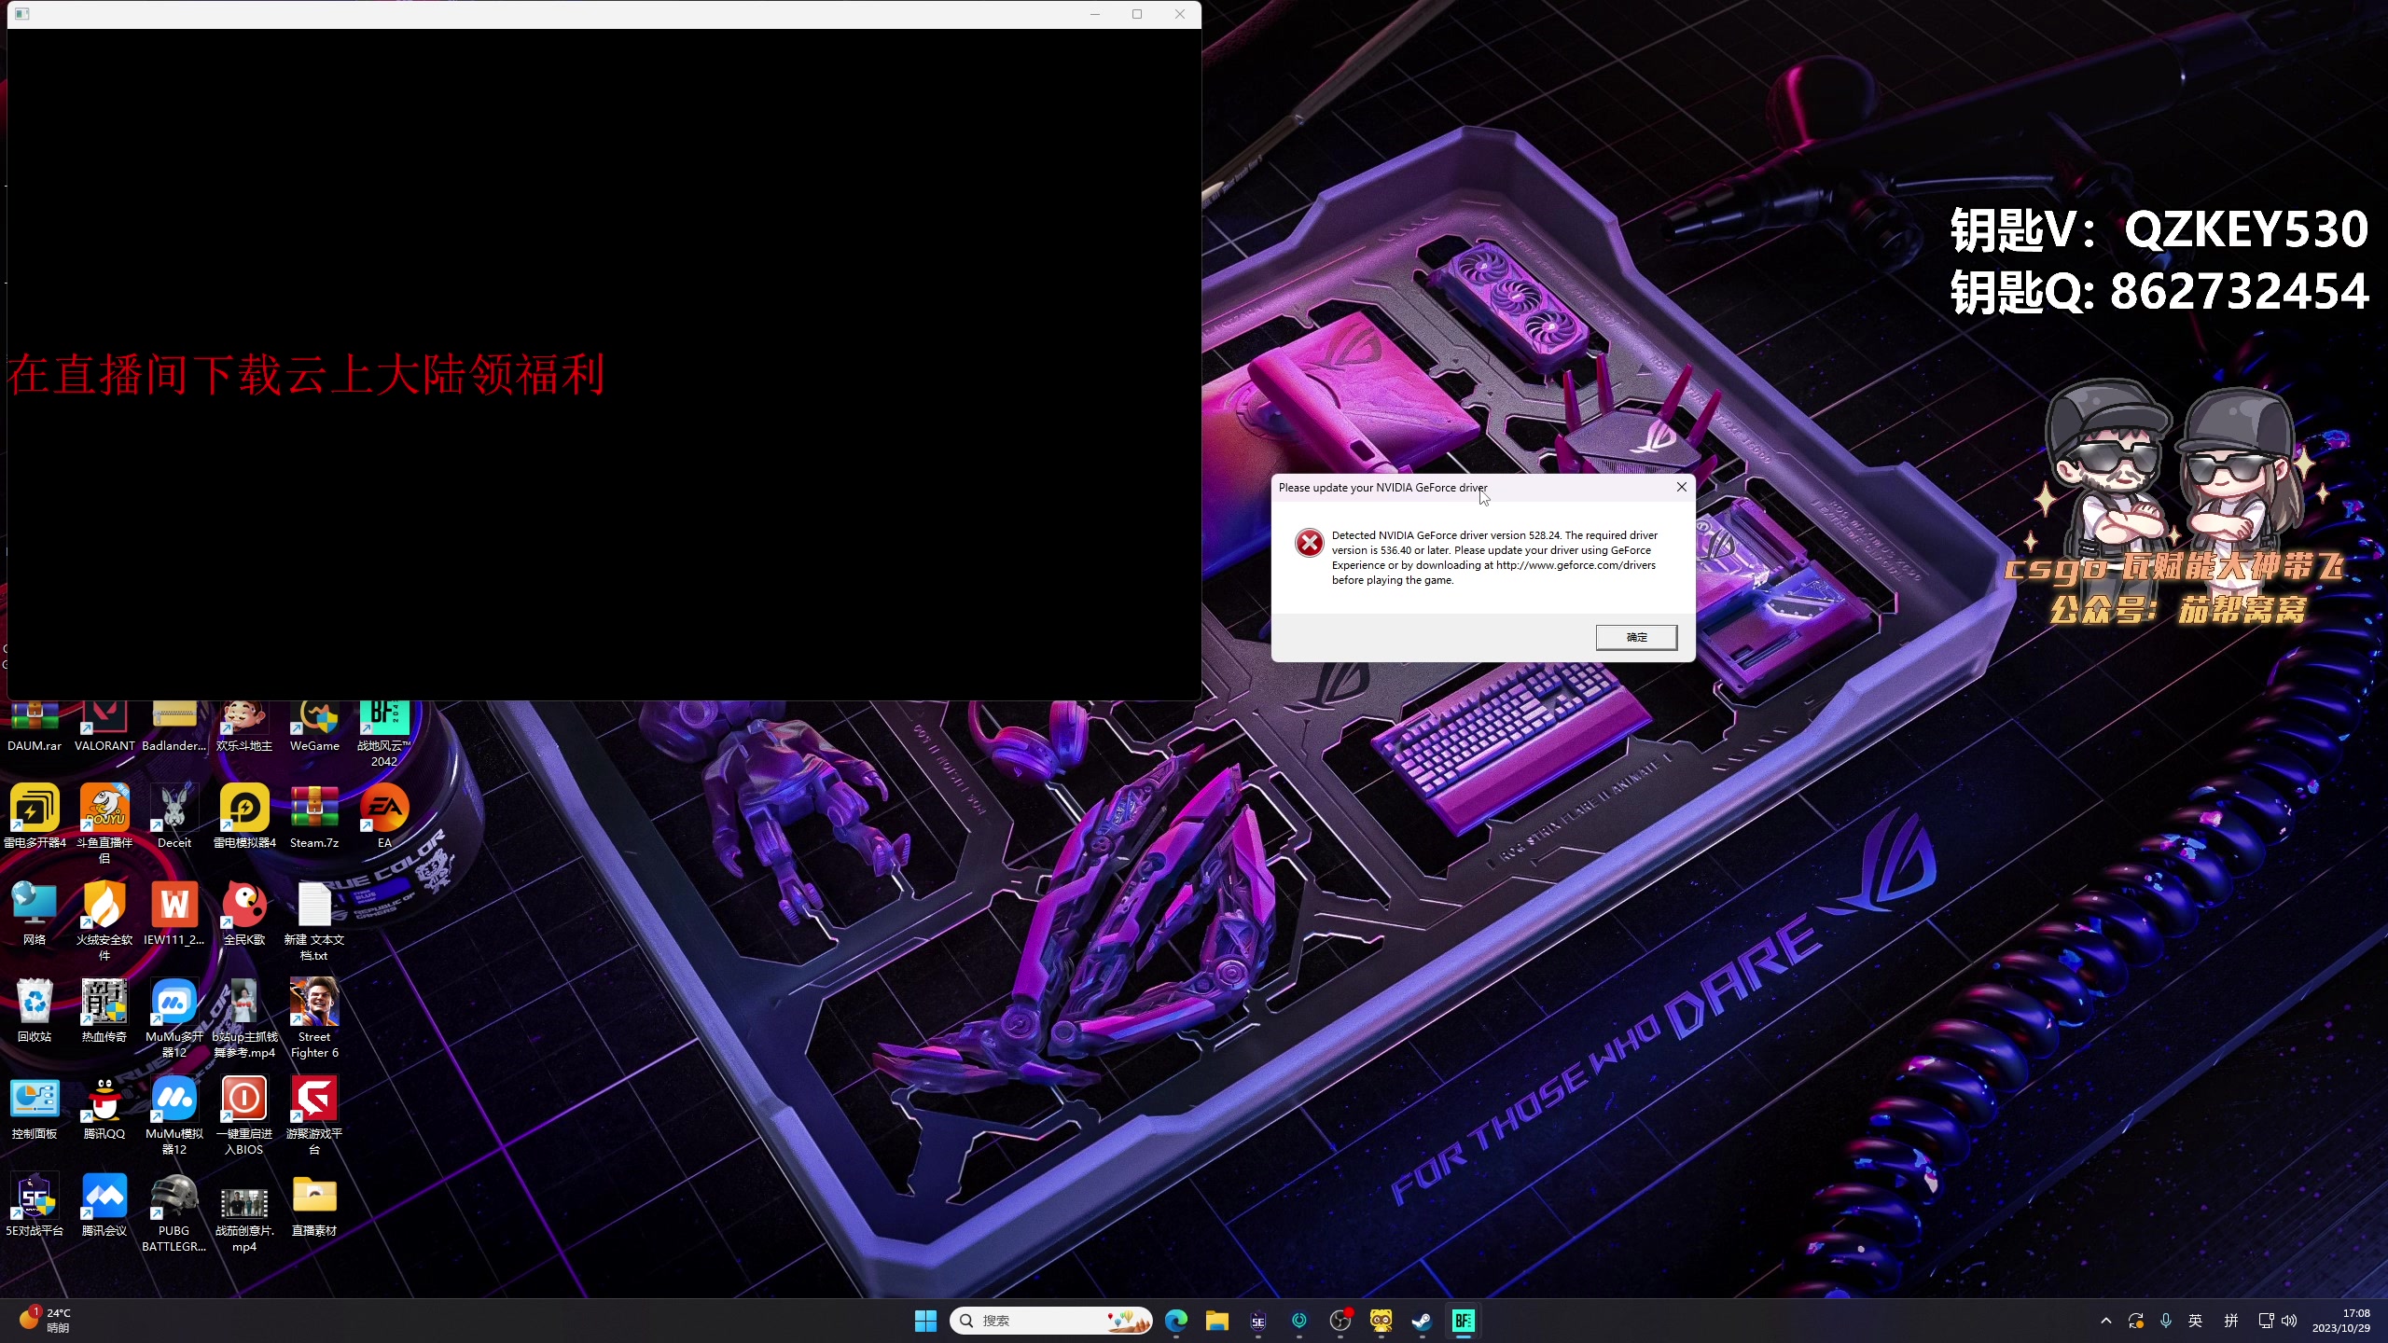2388x1343 pixels.
Task: Switch to Battlefield 2042 taskbar app
Action: (1463, 1321)
